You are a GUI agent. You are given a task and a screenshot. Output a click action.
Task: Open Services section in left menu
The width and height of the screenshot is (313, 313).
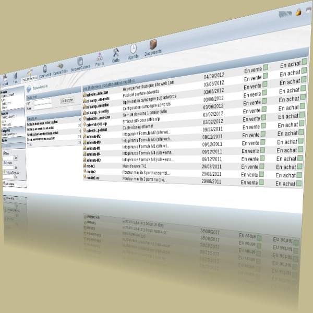pos(4,113)
